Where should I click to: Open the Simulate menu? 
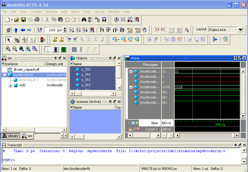pyautogui.click(x=51, y=12)
